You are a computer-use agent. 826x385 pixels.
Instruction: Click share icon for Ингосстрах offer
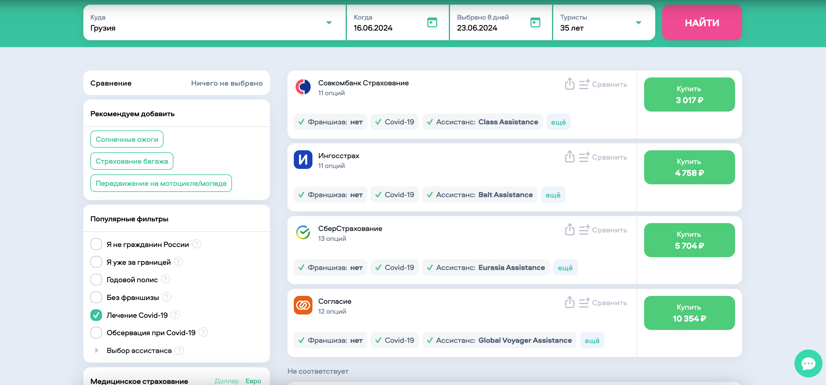pos(570,157)
